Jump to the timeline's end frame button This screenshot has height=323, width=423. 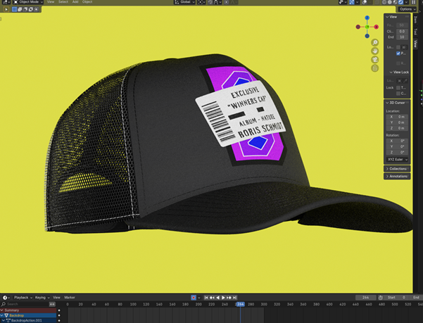pyautogui.click(x=235, y=298)
